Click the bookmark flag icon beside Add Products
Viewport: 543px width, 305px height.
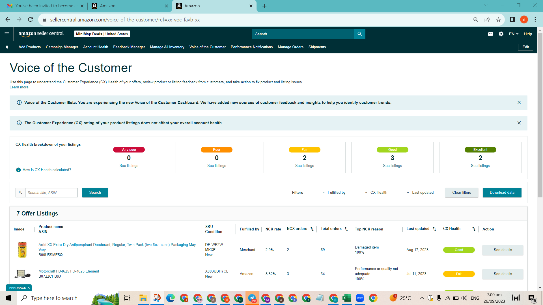point(7,47)
